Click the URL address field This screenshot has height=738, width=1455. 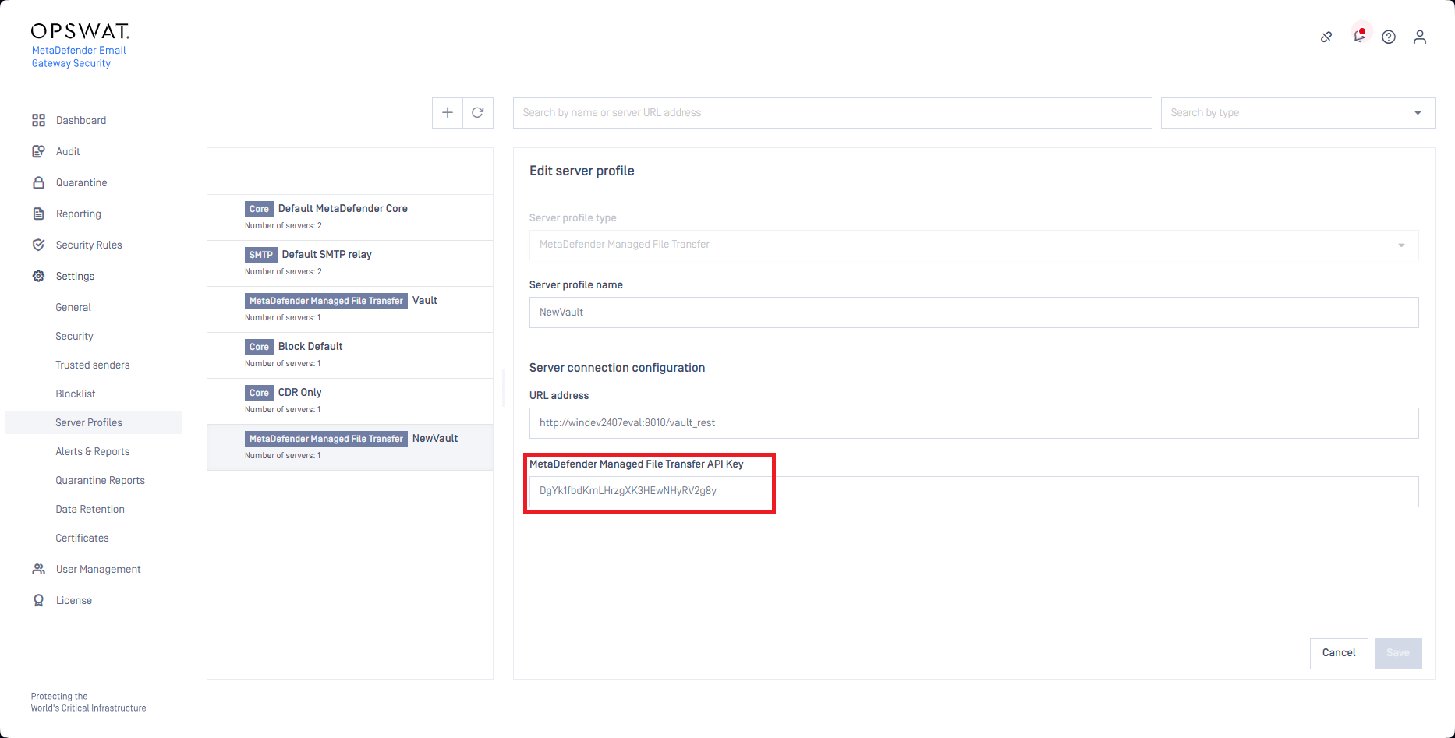coord(974,423)
